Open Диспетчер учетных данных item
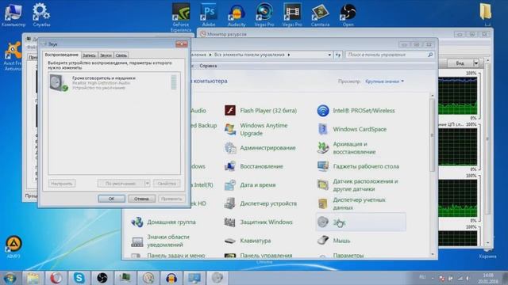Viewport: 508px width, 285px height. (352, 203)
